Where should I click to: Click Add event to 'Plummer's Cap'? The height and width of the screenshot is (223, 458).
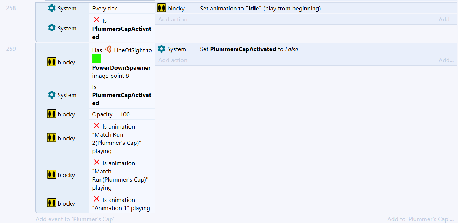click(75, 219)
